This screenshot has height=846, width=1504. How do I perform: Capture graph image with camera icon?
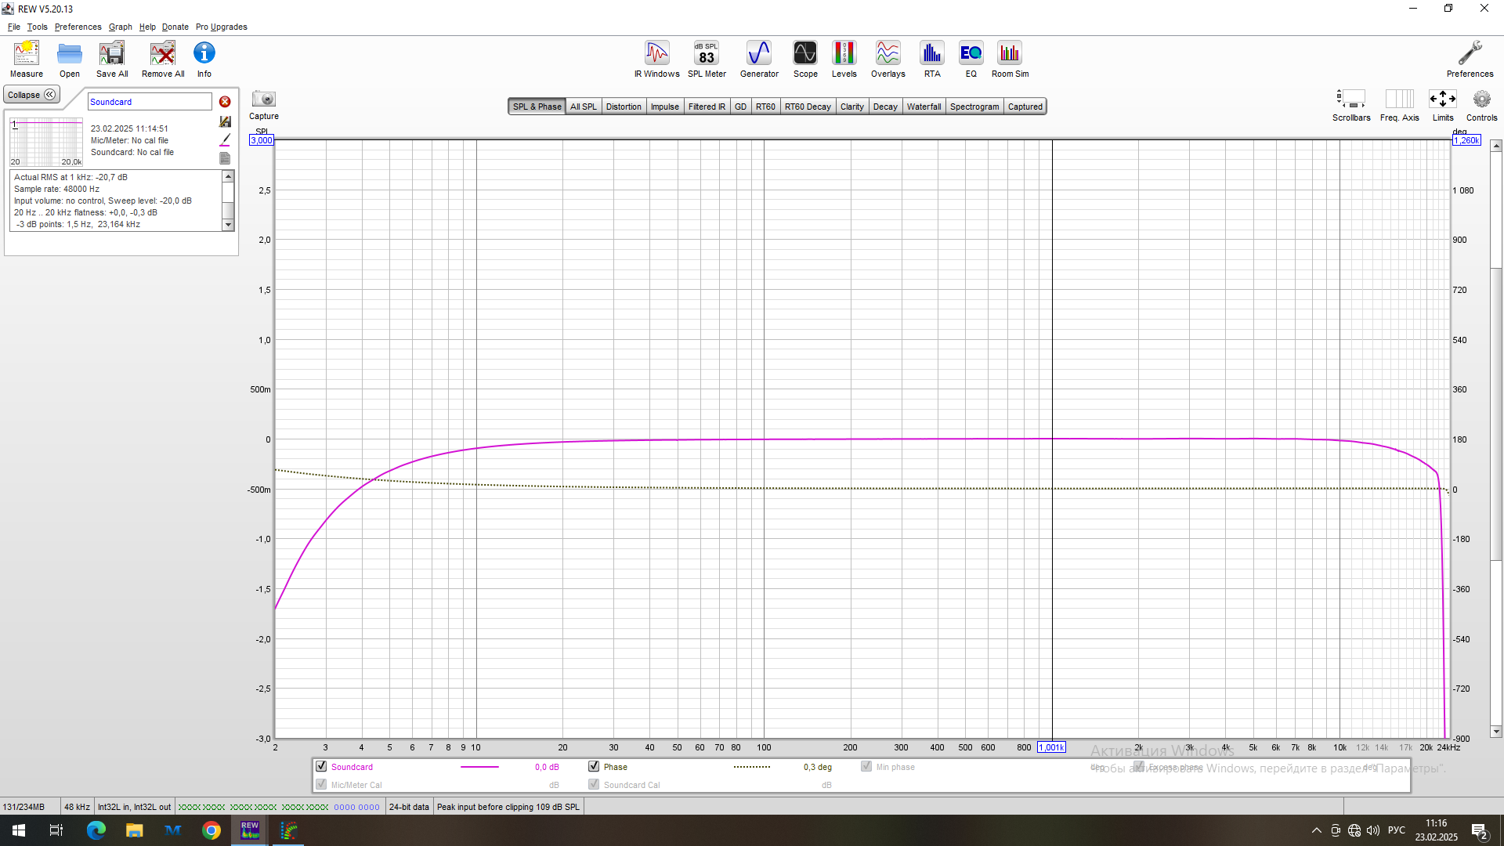(x=264, y=105)
